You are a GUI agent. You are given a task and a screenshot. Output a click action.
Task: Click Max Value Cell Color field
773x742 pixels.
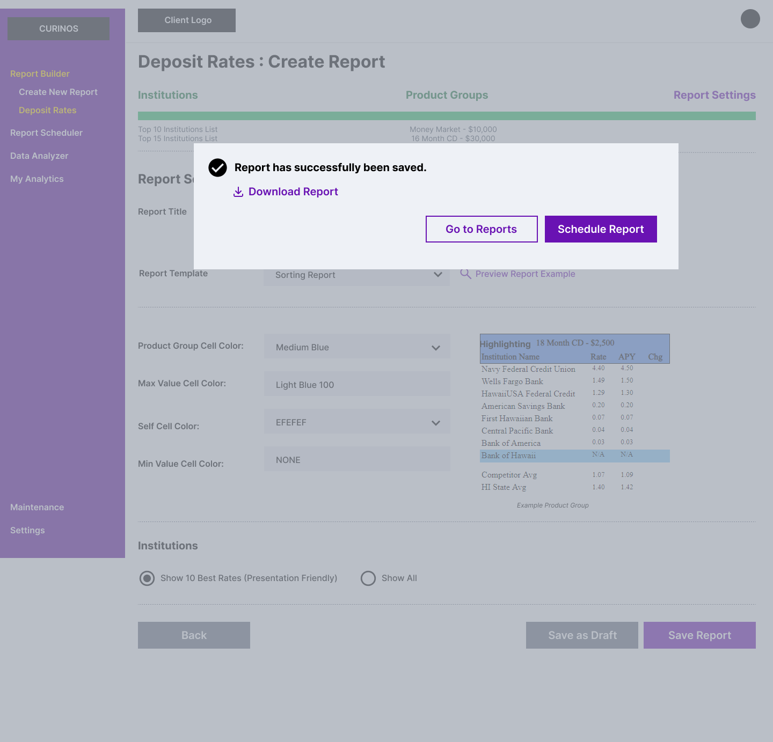pyautogui.click(x=357, y=384)
